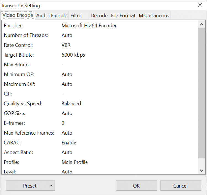This screenshot has width=207, height=195.
Task: Close the Transcode Setting dialog
Action: [x=200, y=5]
